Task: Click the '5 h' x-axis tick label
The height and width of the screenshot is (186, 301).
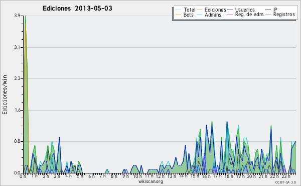Action: point(80,176)
